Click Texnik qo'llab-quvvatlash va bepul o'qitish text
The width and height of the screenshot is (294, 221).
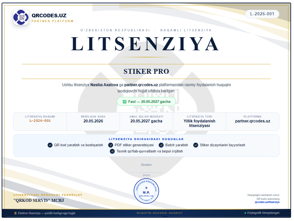(x=149, y=151)
